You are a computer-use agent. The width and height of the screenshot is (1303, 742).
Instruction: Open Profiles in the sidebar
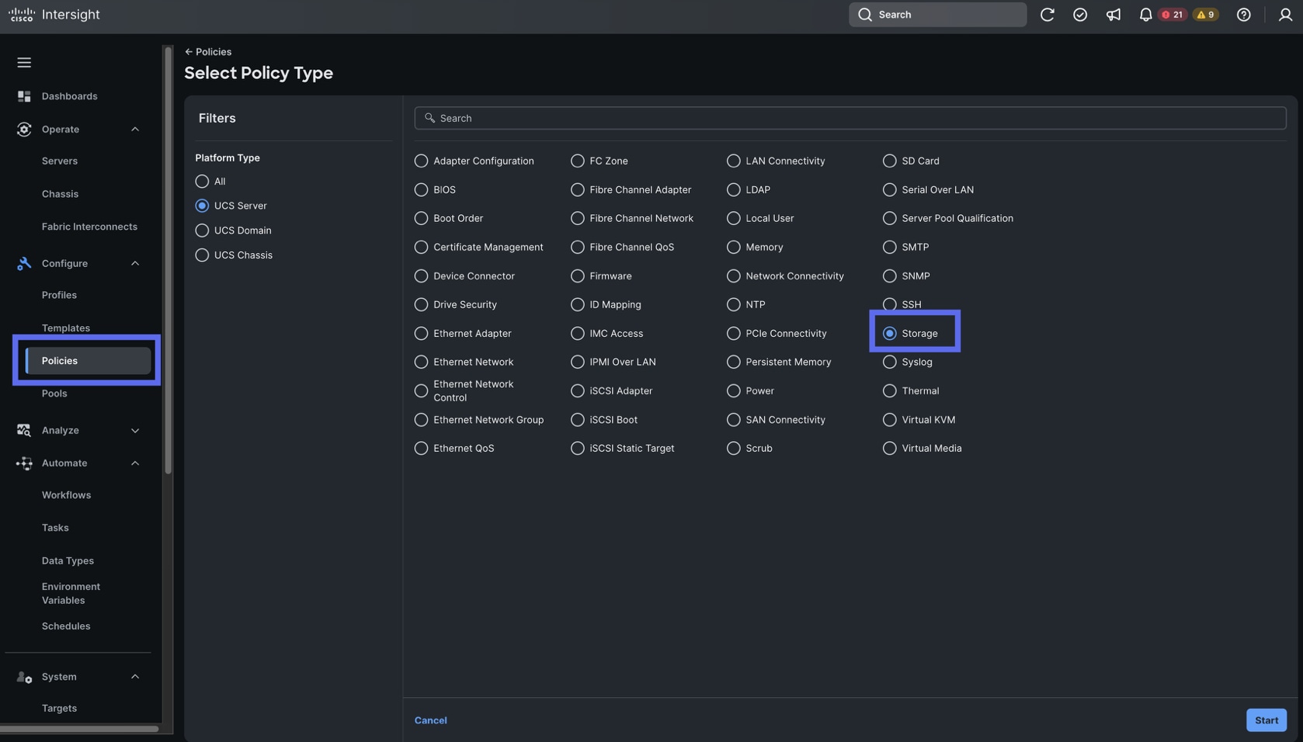tap(59, 295)
